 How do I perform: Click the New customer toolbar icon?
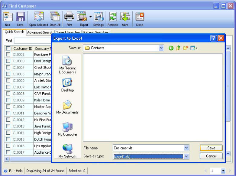(8, 17)
